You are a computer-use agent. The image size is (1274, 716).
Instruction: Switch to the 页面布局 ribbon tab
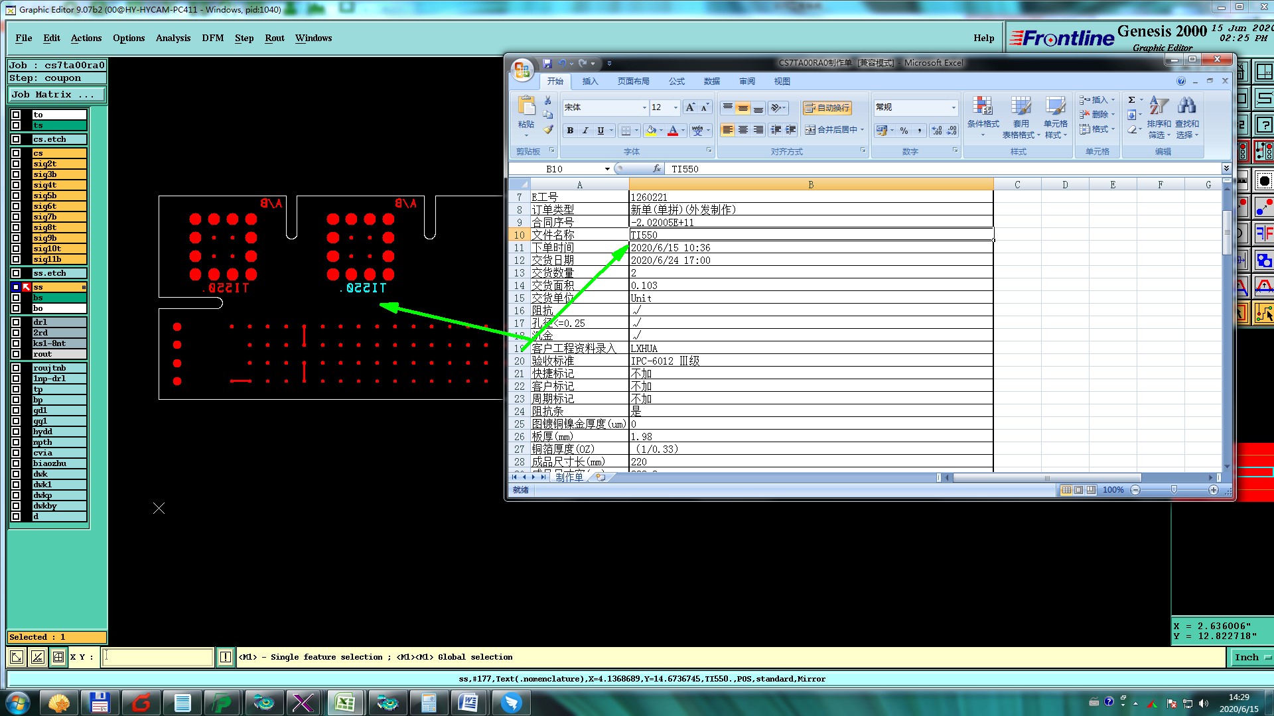(633, 82)
